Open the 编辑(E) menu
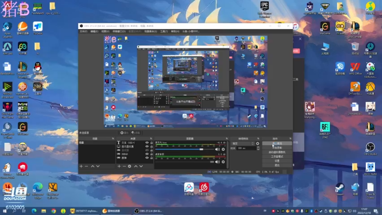Screen dimensions: 382x215 pos(94,32)
